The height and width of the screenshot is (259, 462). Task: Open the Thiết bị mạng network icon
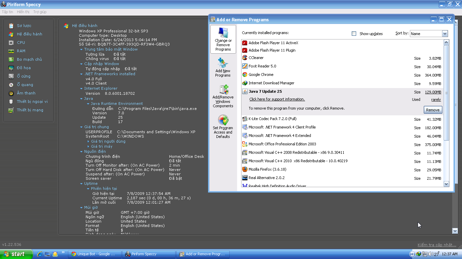click(x=11, y=110)
